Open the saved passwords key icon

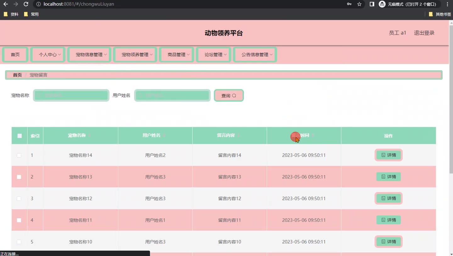pos(349,4)
